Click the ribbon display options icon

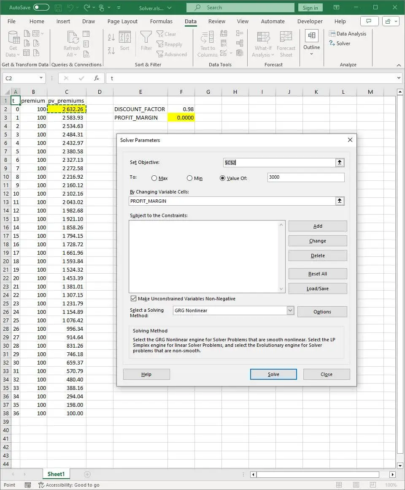point(336,8)
